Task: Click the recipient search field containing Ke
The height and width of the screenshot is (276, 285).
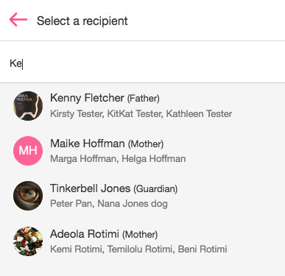Action: [142, 63]
